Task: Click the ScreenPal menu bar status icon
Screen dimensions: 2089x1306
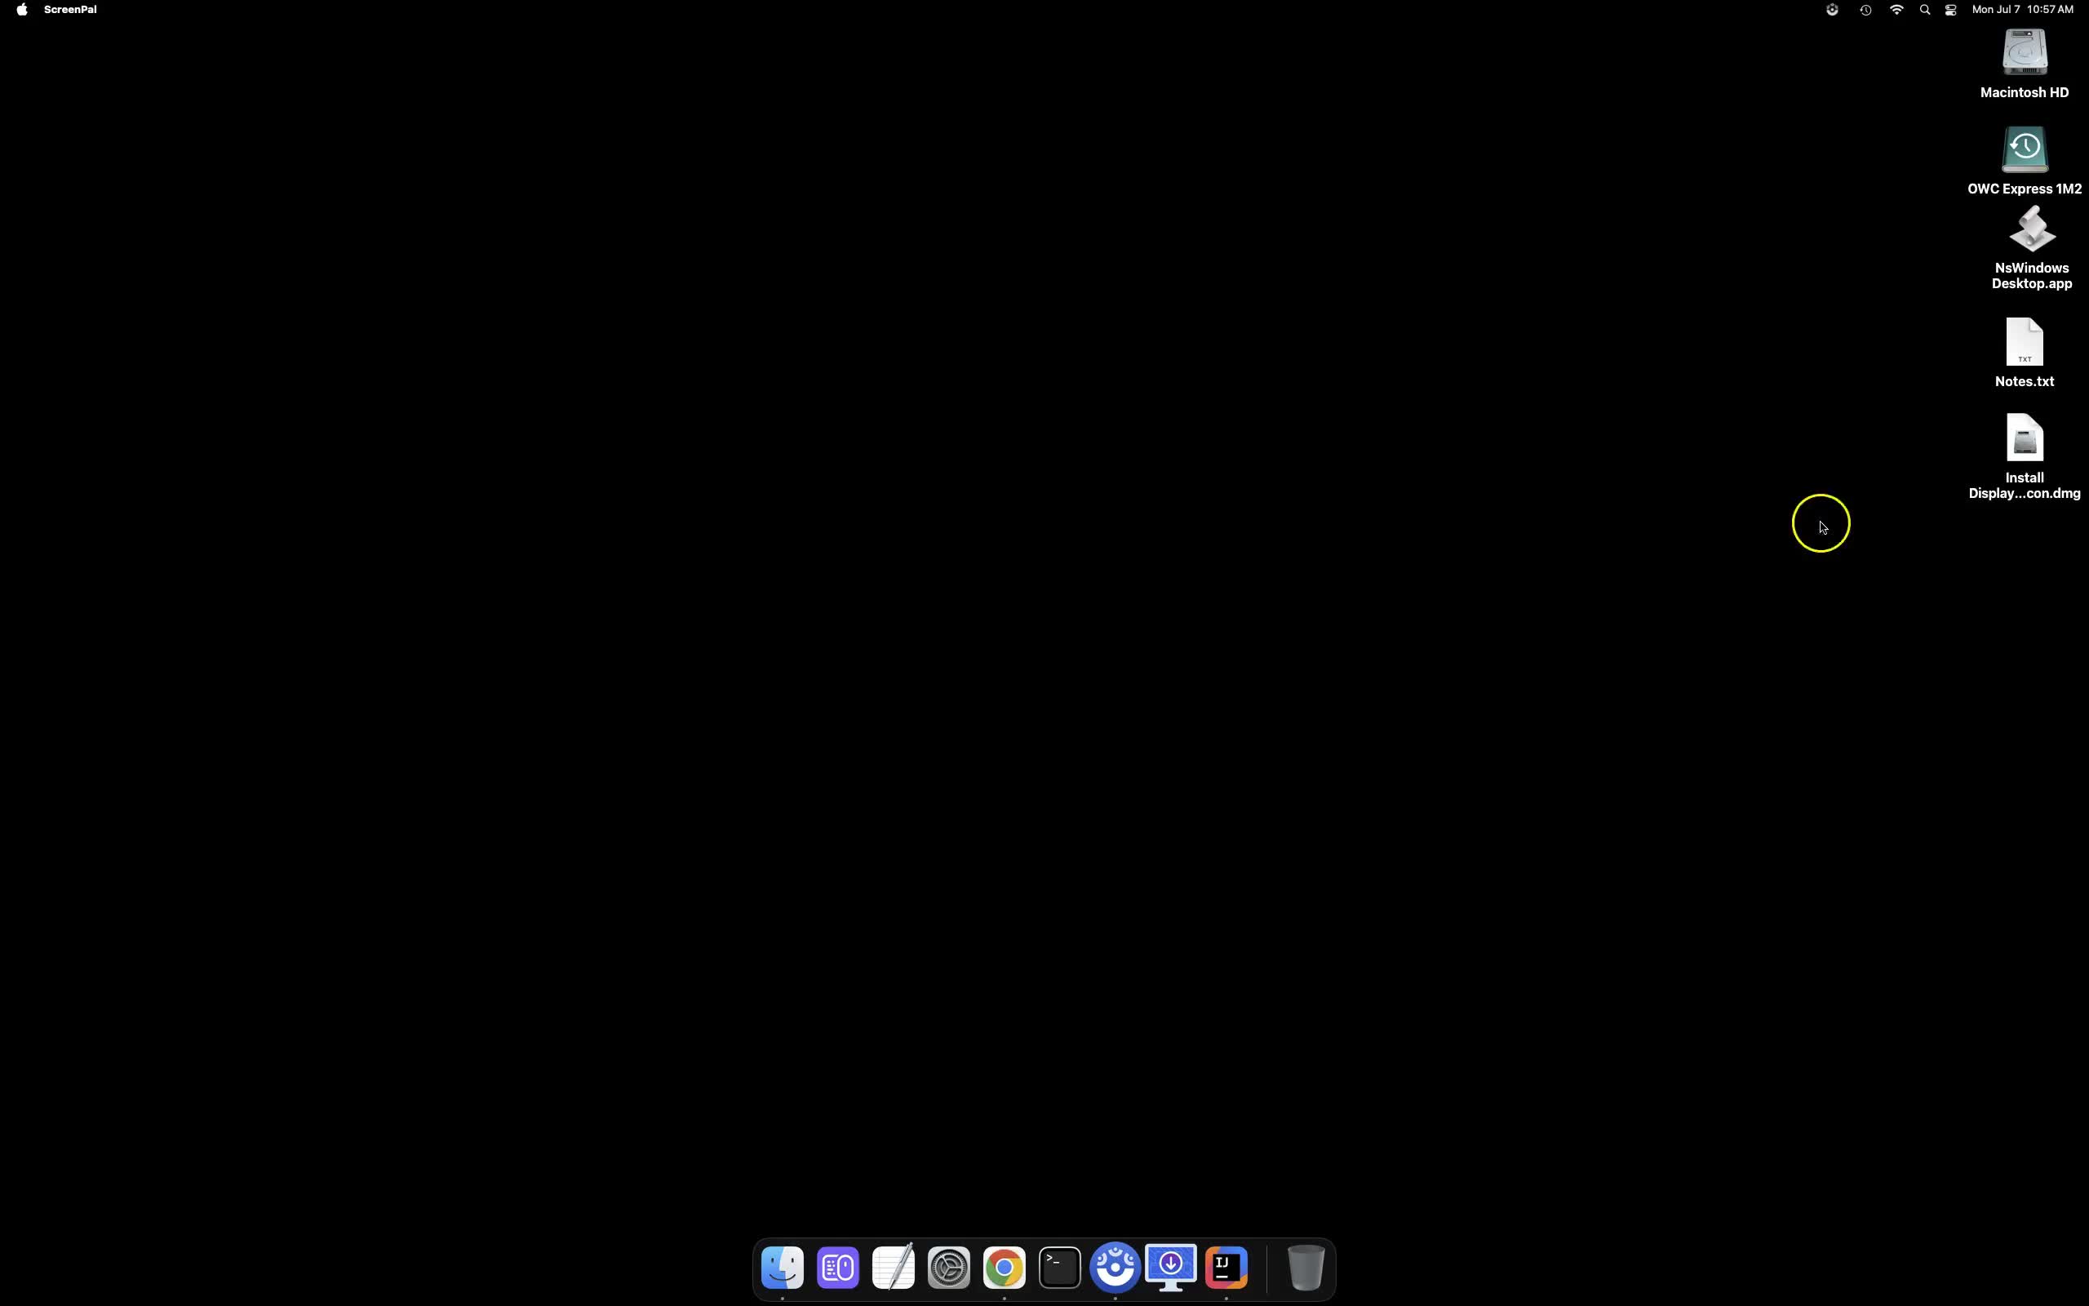Action: pyautogui.click(x=1832, y=10)
